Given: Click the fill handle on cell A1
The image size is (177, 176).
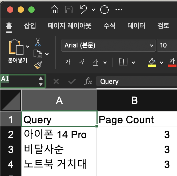Looking at the screenshot, I should click(x=97, y=126).
